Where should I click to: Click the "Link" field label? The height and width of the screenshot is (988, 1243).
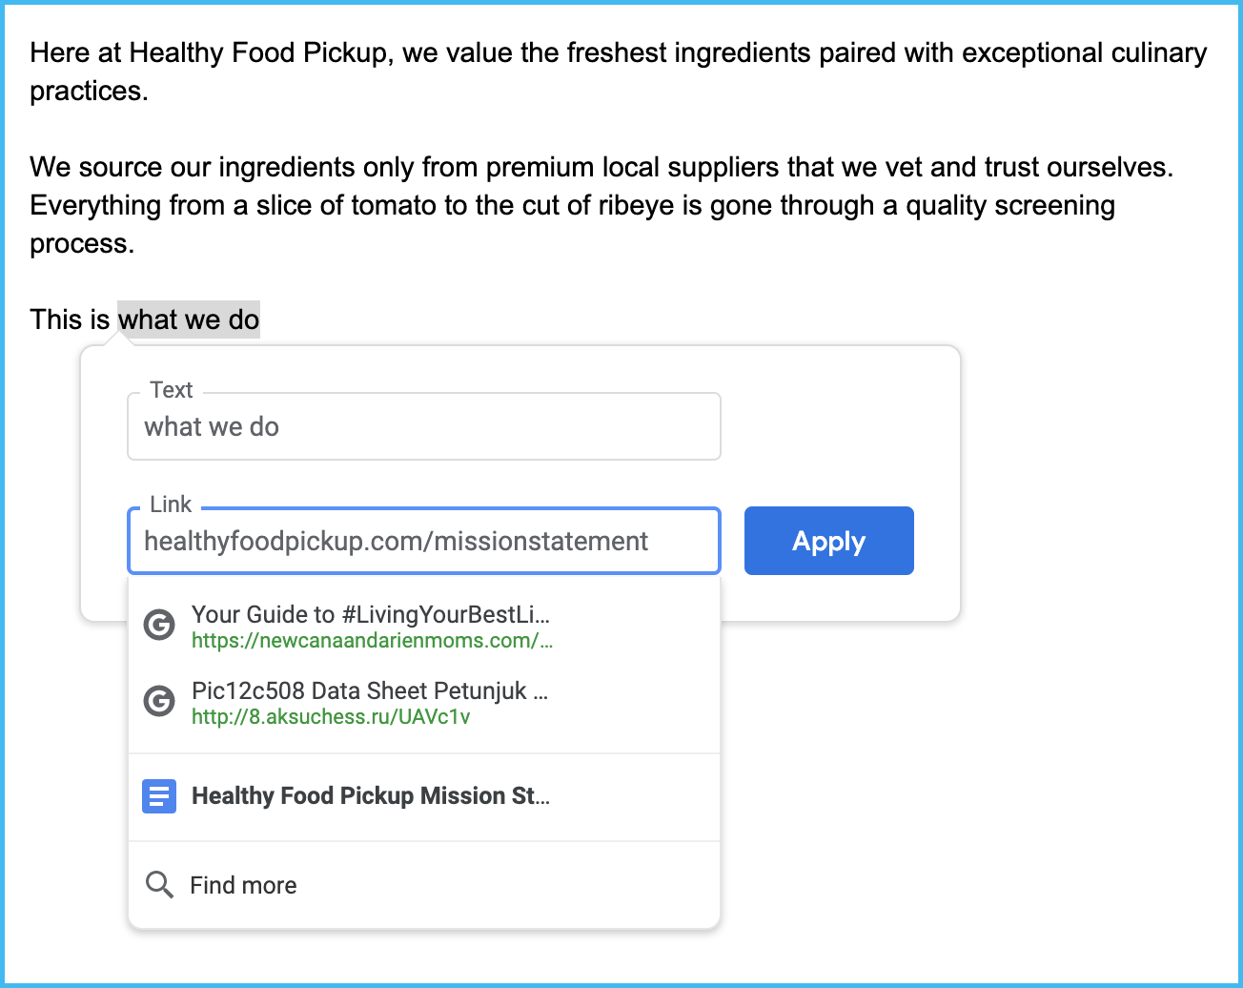click(x=171, y=504)
